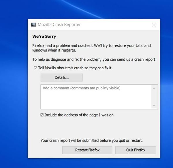Uncheck the Tell Mozilla about this crash box

pos(35,68)
